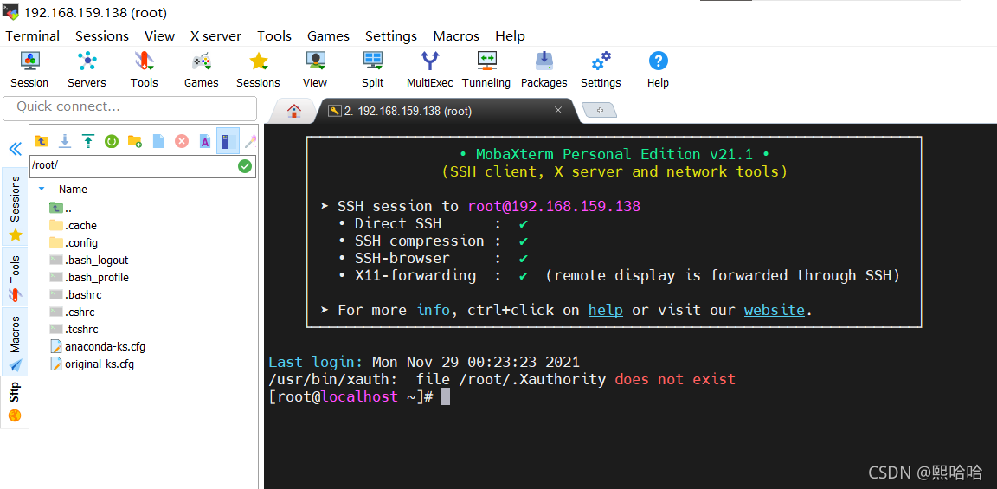Screen dimensions: 997x489
Task: Collapse the sidebar with double chevron
Action: (15, 149)
